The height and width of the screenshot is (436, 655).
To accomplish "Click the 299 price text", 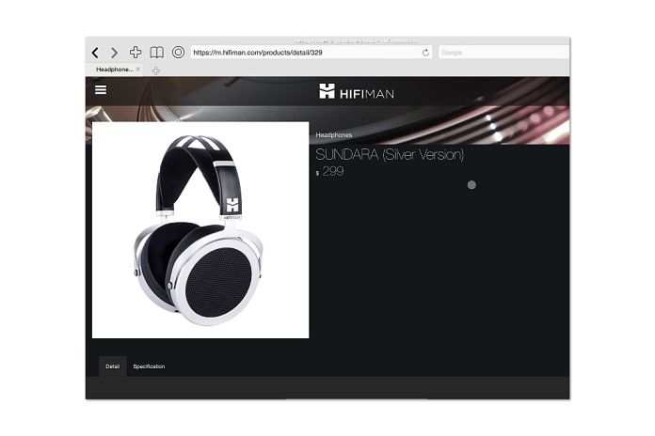I will tap(333, 171).
